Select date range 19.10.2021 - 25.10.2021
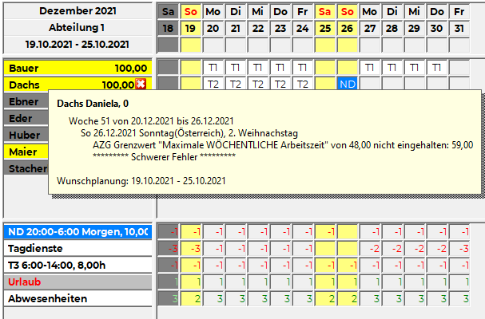This screenshot has width=485, height=319. click(76, 45)
